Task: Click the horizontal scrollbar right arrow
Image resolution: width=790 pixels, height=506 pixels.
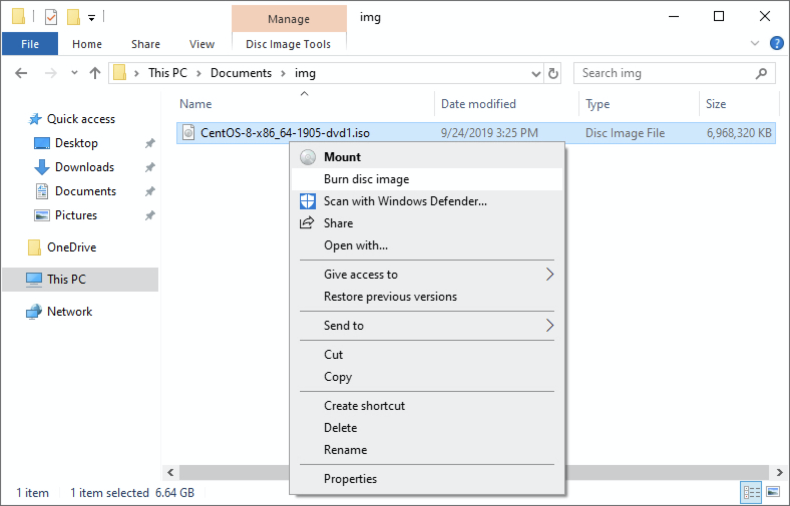Action: 779,472
